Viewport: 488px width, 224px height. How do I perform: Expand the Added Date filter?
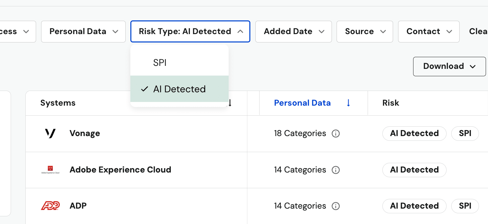(293, 31)
